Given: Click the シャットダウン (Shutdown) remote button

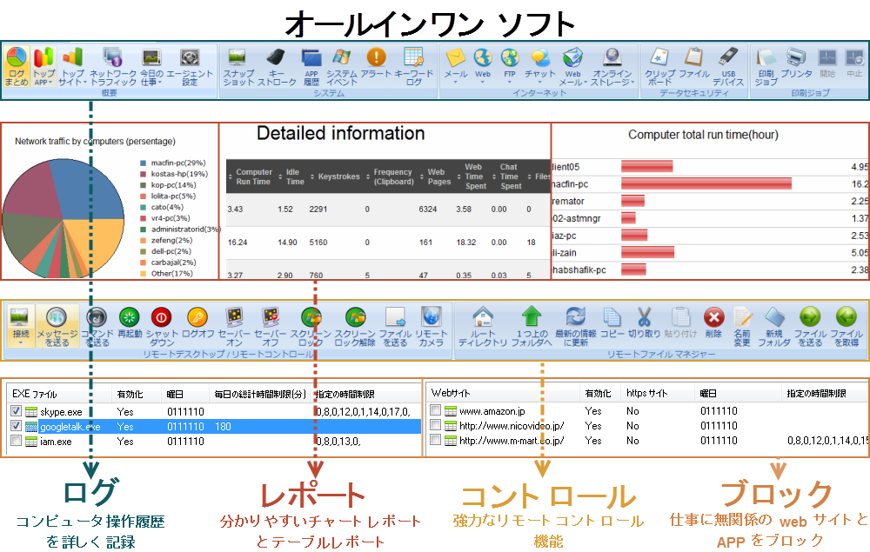Looking at the screenshot, I should point(162,324).
